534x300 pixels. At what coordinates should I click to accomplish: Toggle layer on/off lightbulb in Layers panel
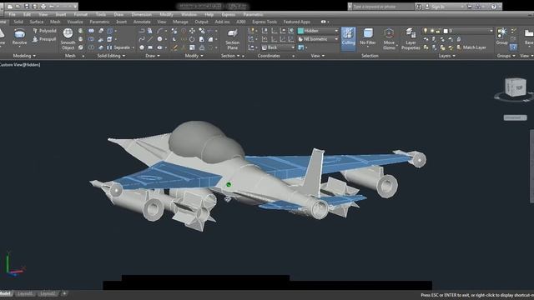[426, 31]
